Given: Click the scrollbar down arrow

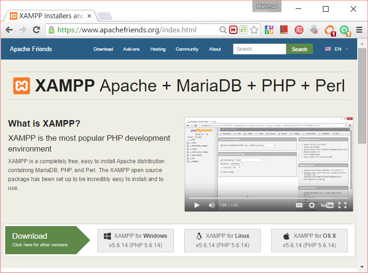Looking at the screenshot, I should (362, 267).
